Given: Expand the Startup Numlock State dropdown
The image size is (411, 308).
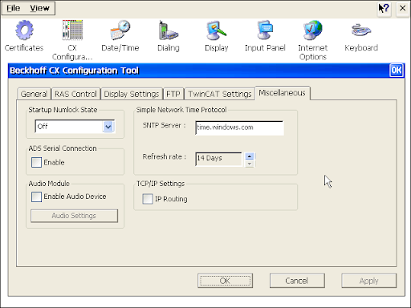Looking at the screenshot, I should [108, 127].
